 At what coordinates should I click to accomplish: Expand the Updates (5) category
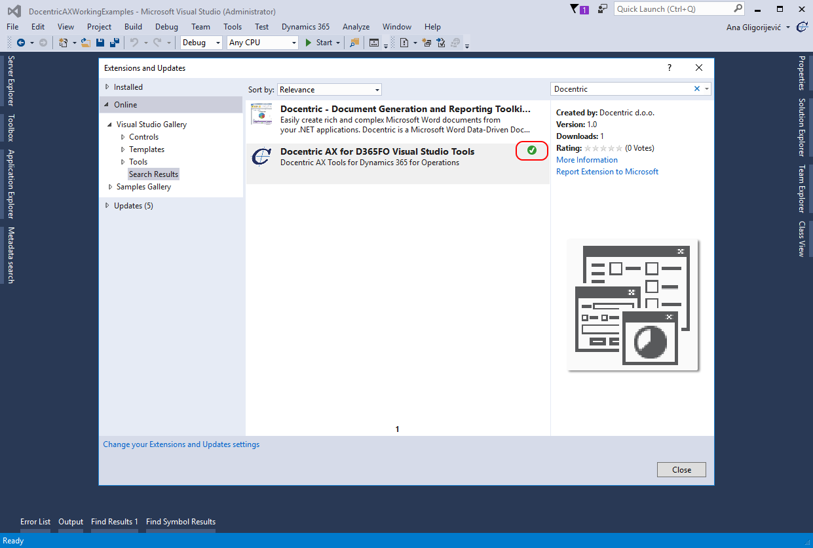[107, 206]
